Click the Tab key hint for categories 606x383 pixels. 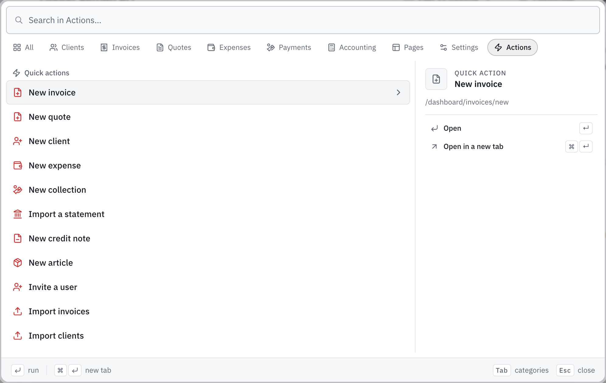[x=502, y=370]
